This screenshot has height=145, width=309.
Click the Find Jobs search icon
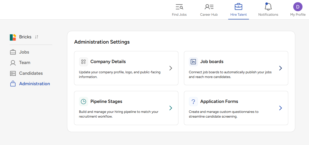[179, 7]
